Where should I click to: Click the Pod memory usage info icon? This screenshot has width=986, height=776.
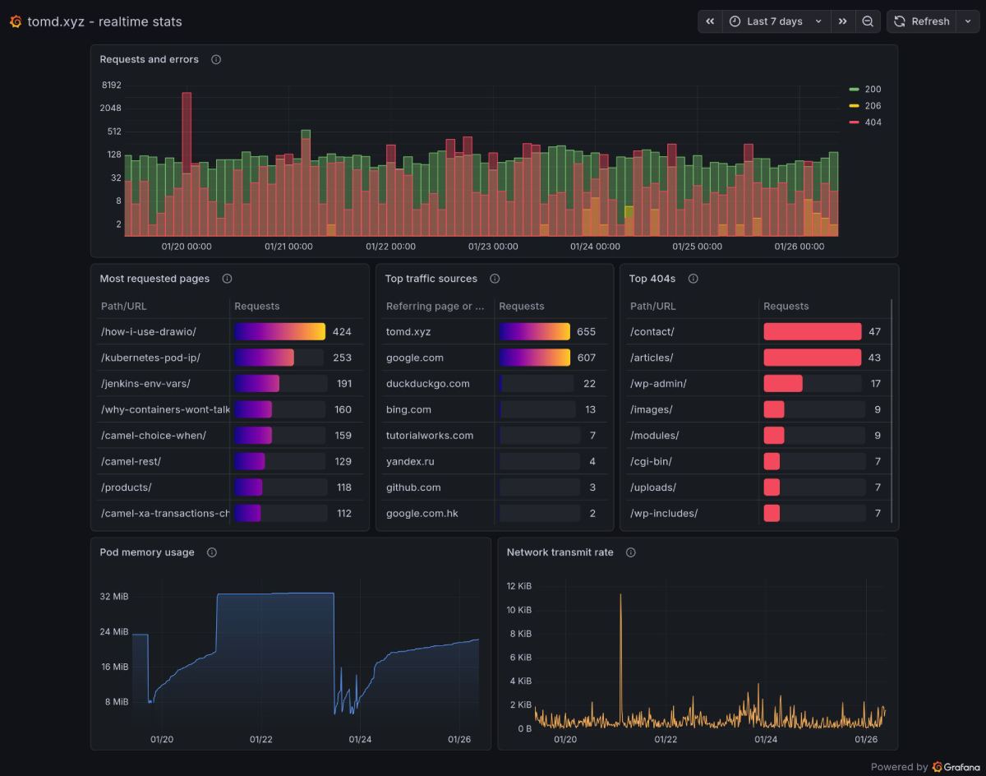[211, 552]
